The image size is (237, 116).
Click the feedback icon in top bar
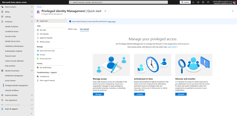click(208, 2)
